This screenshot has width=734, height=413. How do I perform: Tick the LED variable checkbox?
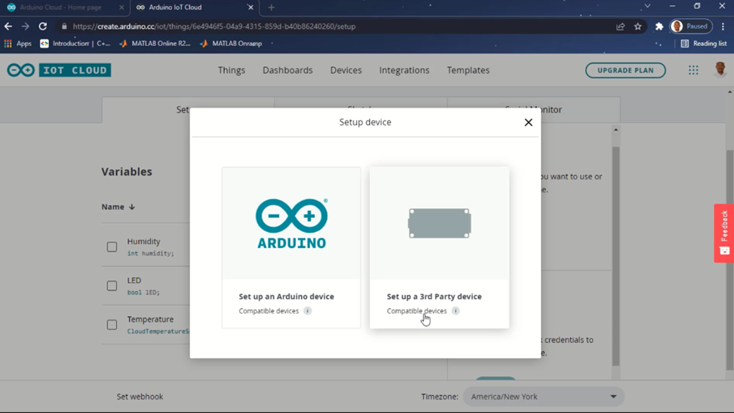coord(112,286)
